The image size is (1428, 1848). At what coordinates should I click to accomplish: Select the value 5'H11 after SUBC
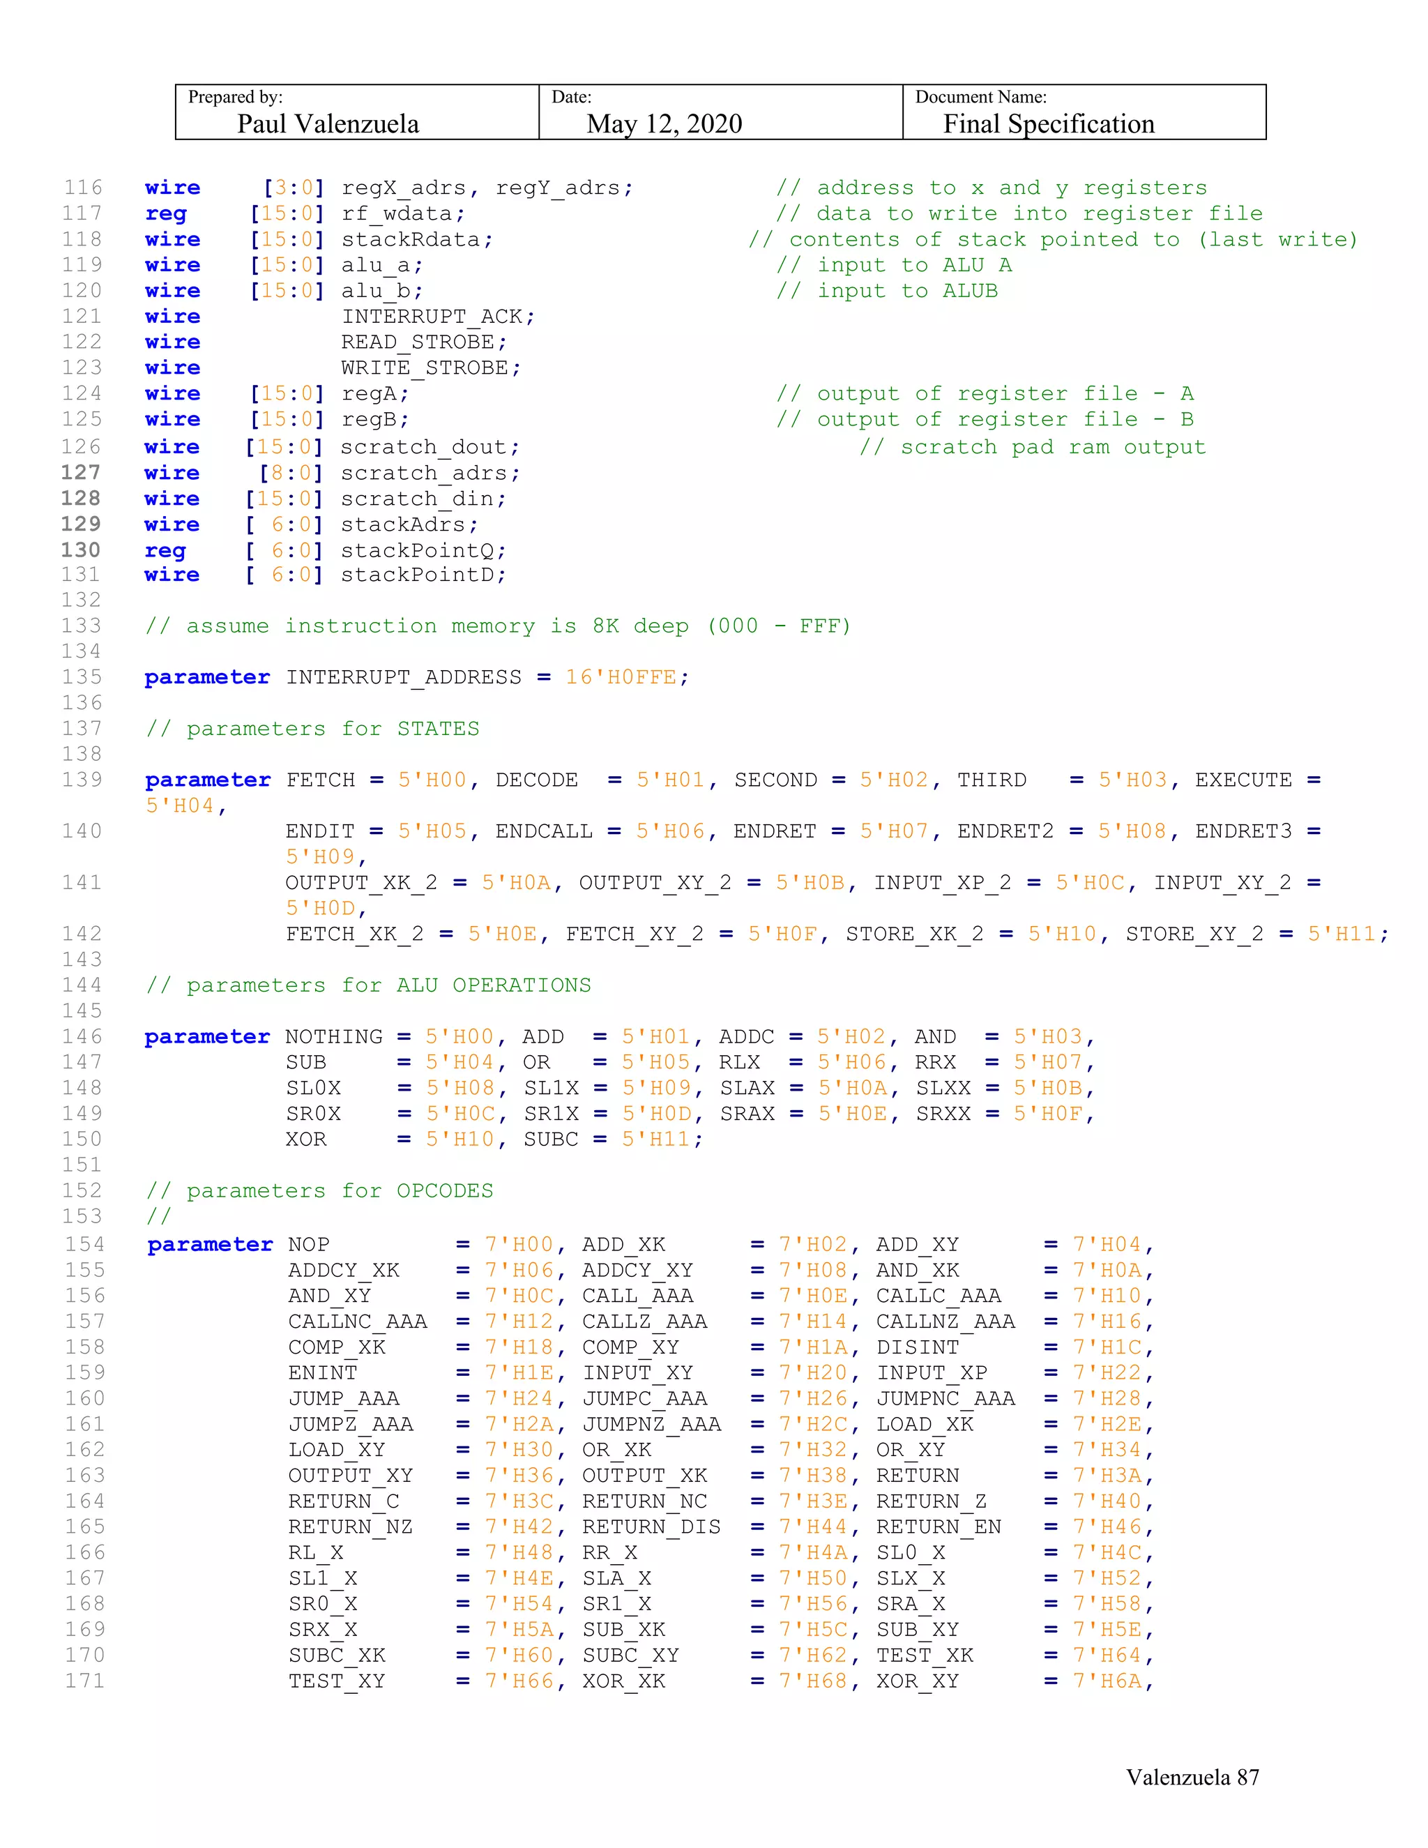click(656, 1139)
